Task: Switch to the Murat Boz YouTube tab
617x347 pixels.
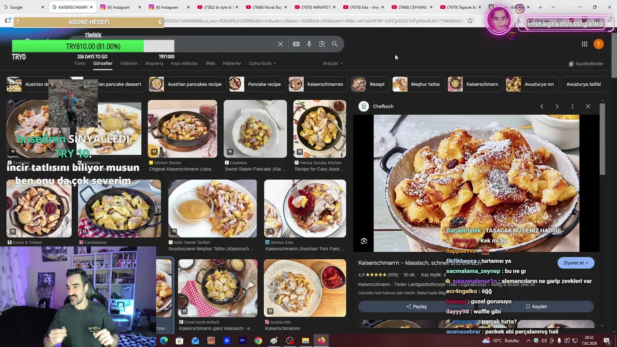Action: pyautogui.click(x=266, y=7)
